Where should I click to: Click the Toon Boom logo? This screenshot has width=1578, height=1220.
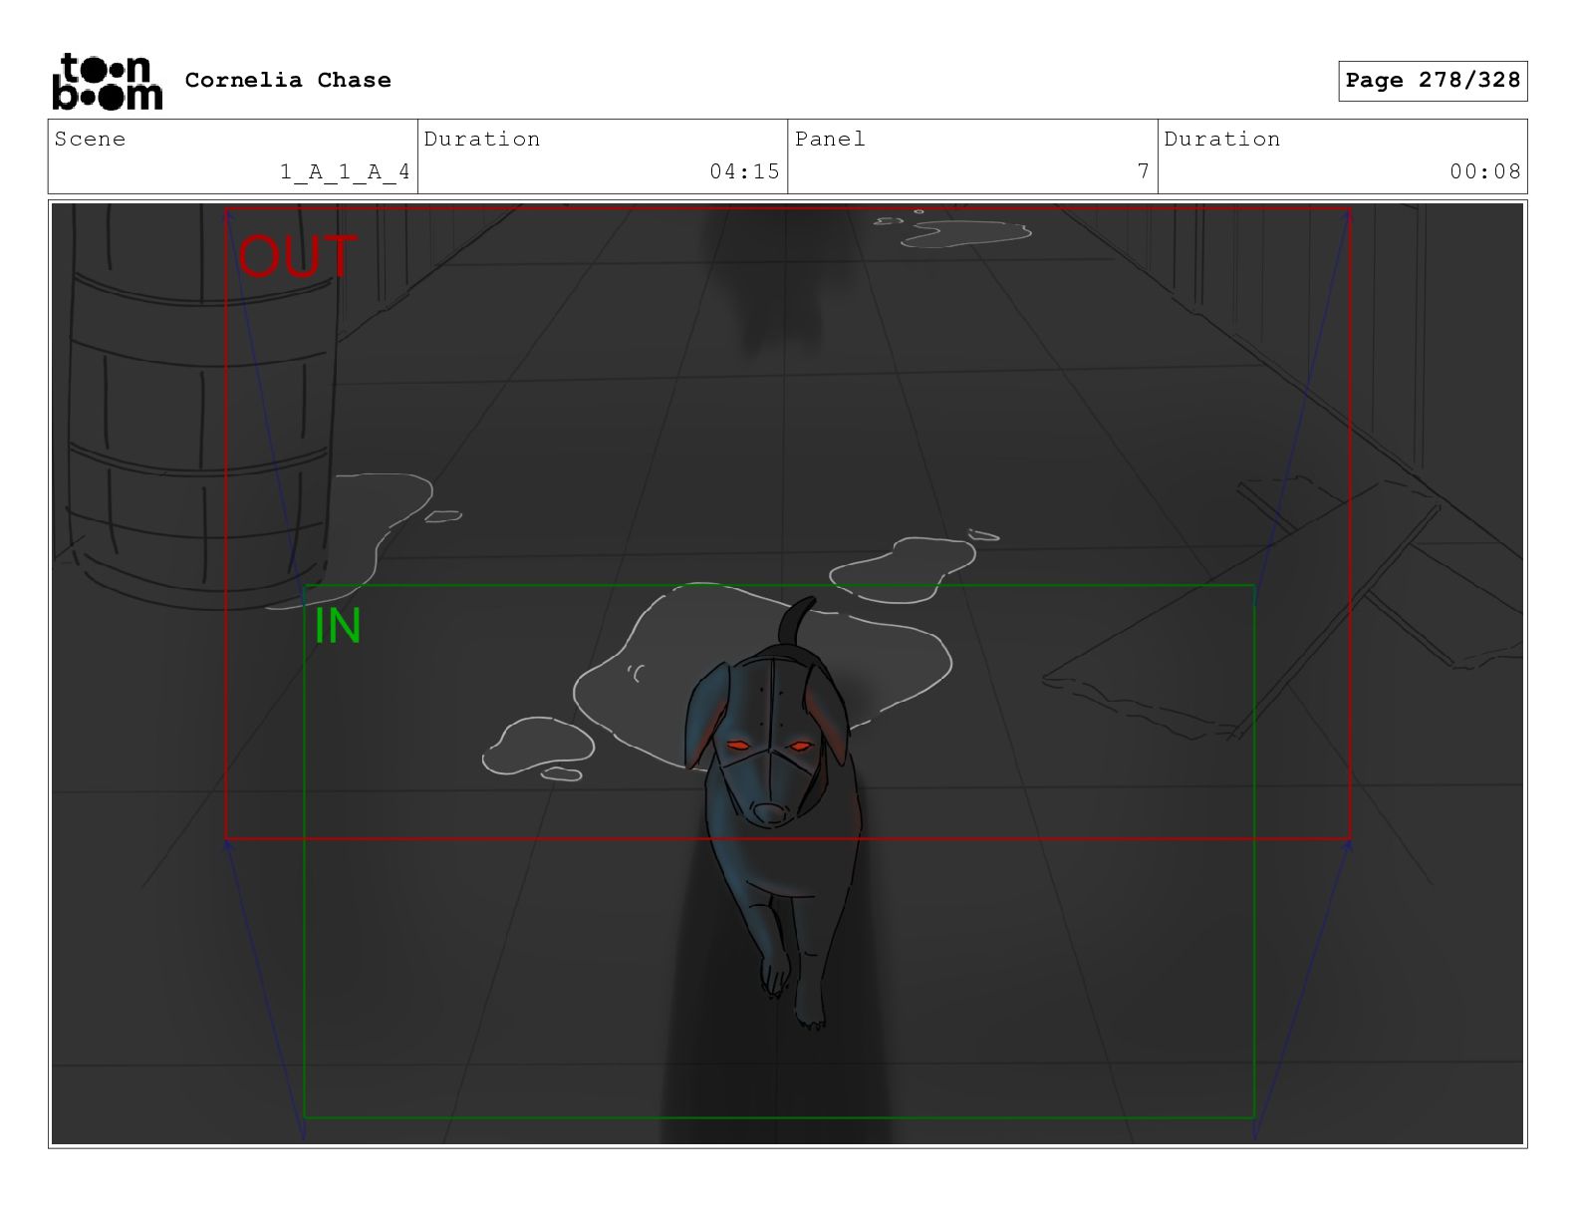pyautogui.click(x=107, y=82)
